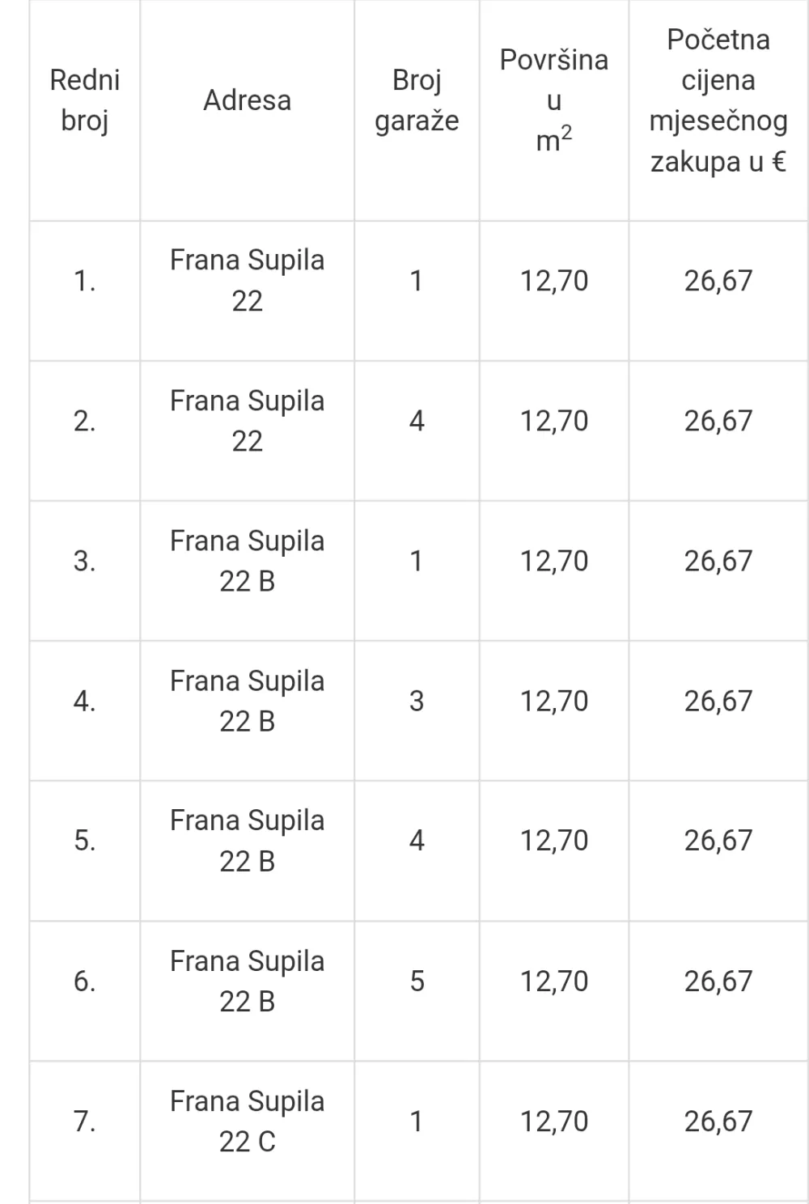Click the 26,67 price in row 5
809x1204 pixels.
(718, 841)
